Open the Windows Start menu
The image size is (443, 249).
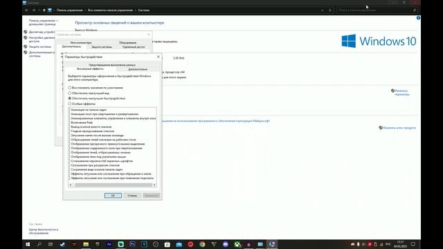coord(28,244)
